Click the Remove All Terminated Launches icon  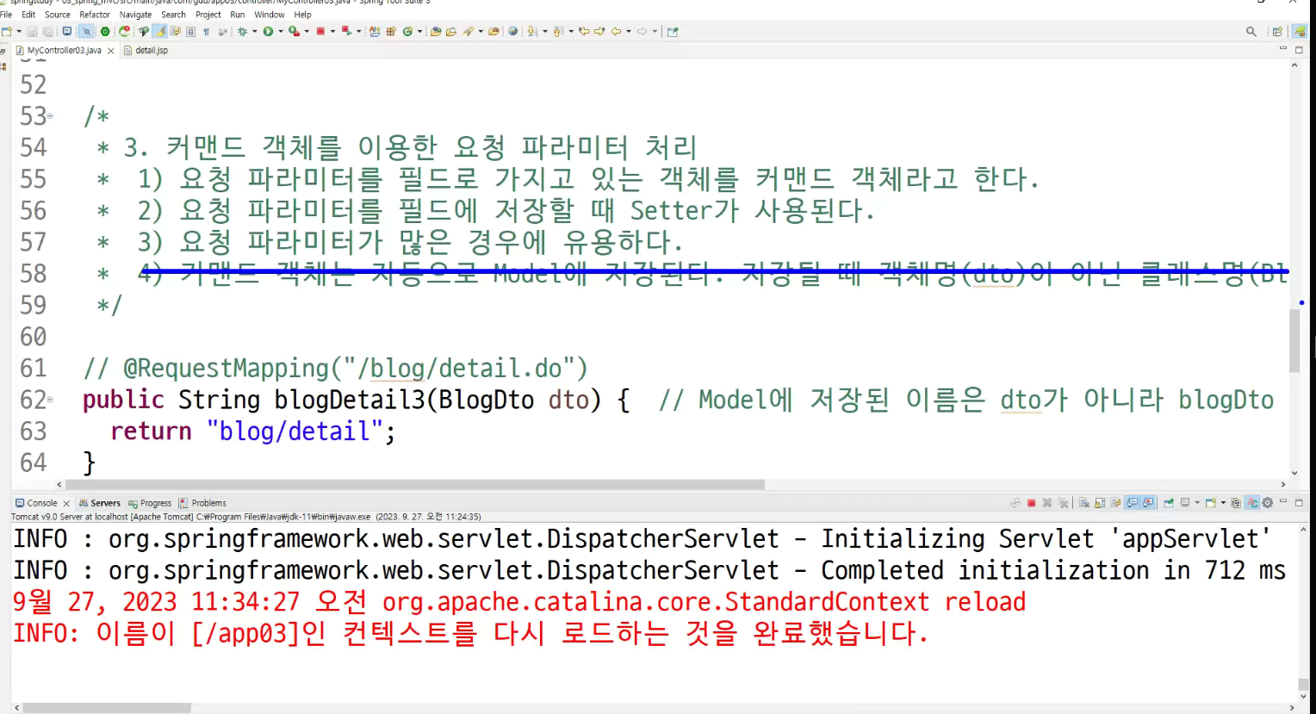pos(1063,503)
